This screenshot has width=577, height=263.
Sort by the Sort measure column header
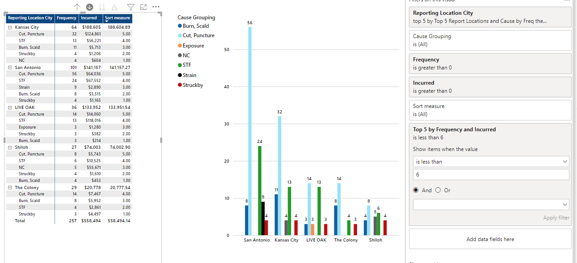(x=117, y=18)
